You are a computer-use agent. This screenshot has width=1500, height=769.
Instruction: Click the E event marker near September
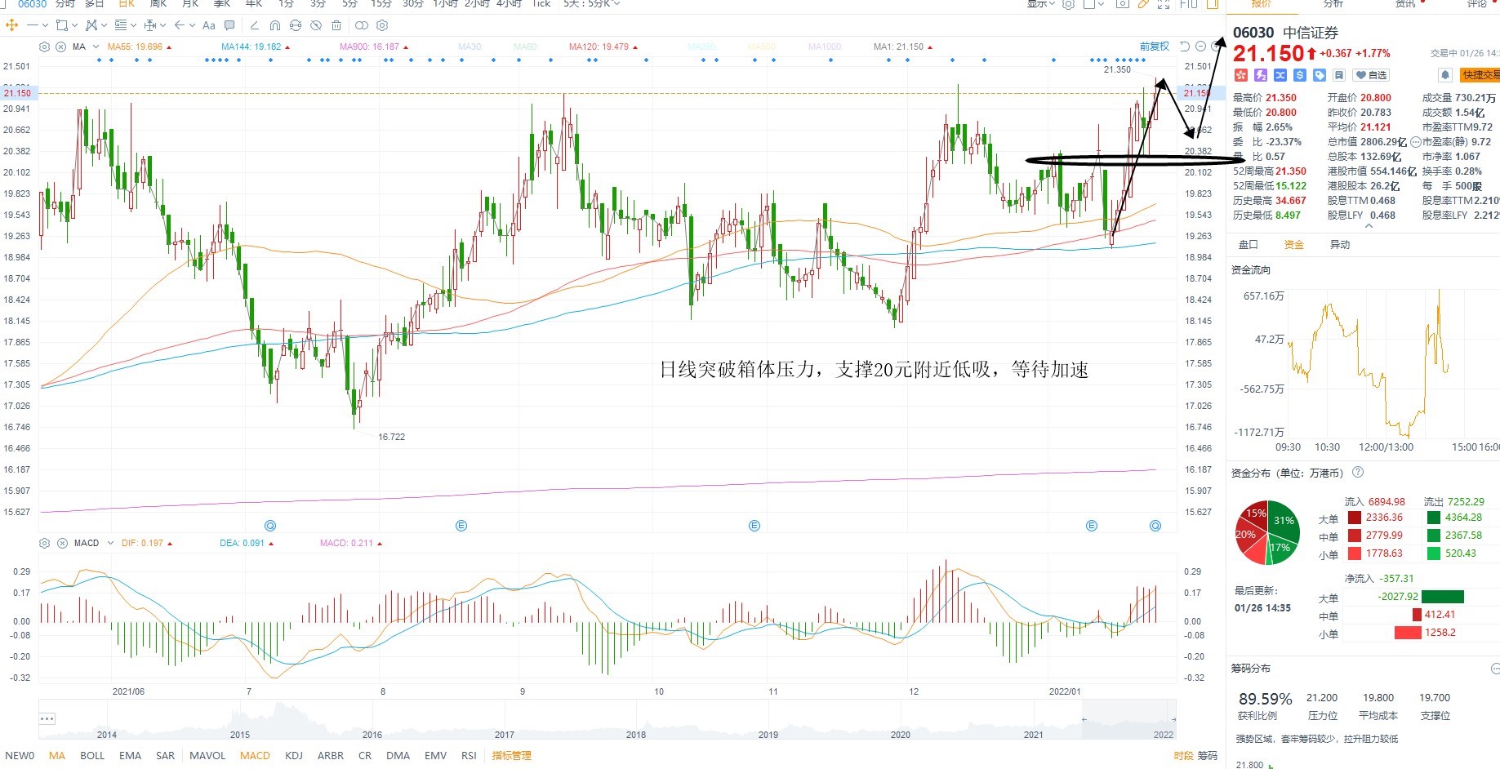pos(461,526)
